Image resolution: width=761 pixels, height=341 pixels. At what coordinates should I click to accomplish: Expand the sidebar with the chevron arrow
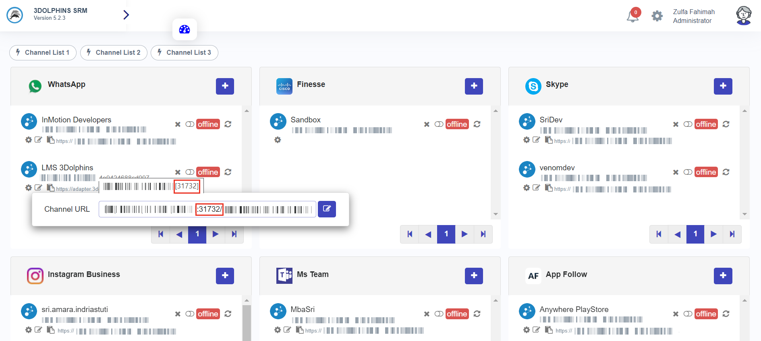point(126,15)
